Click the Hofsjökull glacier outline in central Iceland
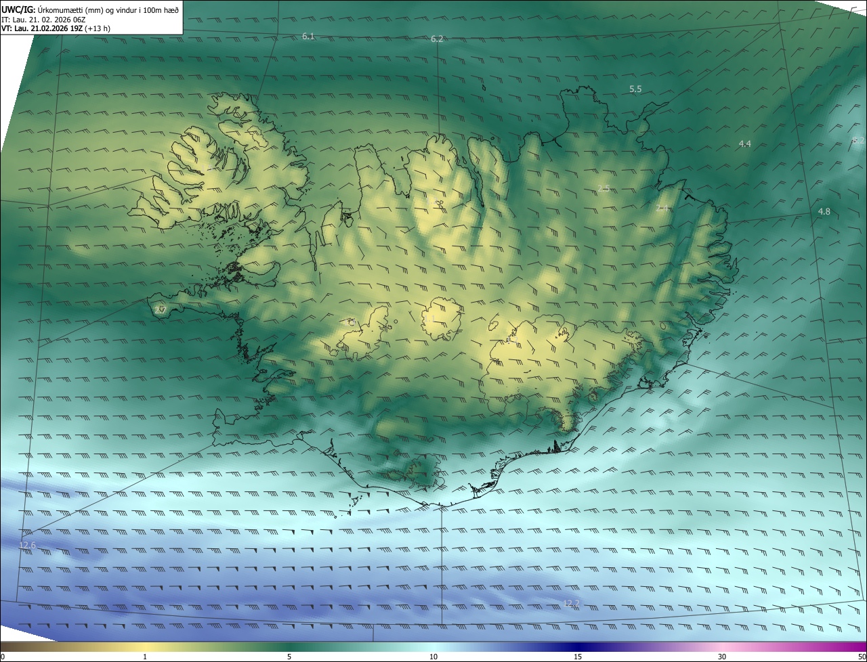Screen dimensions: 867x662 pos(442,318)
